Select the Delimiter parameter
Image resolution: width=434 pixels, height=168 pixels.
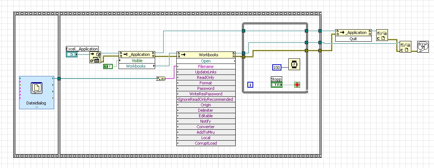[206, 110]
